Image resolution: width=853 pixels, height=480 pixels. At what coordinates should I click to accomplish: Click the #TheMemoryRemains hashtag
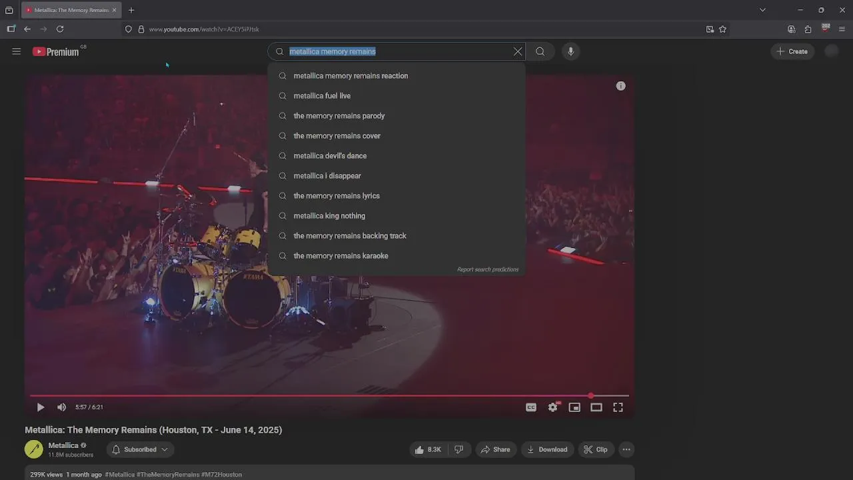[x=168, y=475]
